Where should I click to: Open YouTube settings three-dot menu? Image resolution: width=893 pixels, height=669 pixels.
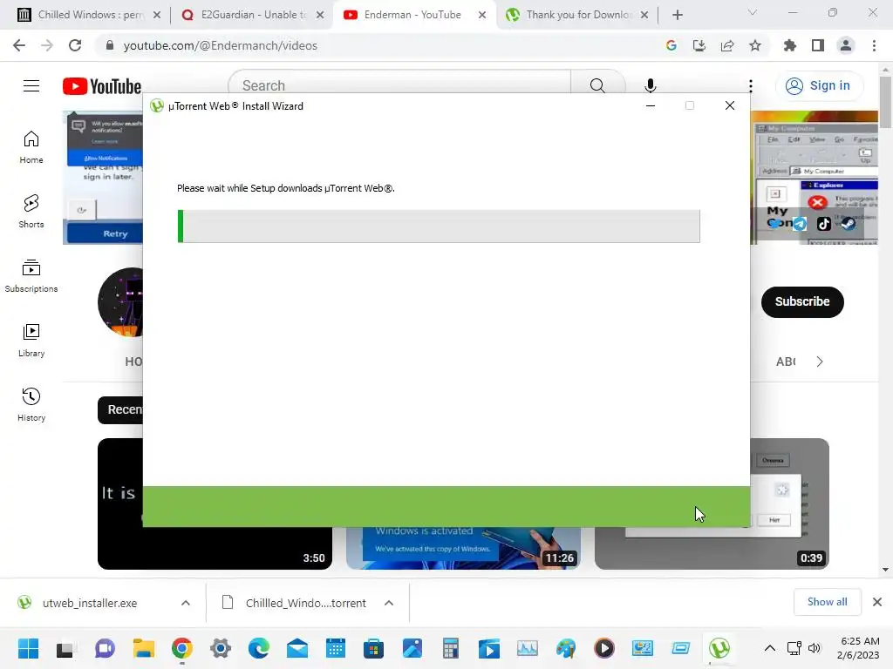coord(751,86)
